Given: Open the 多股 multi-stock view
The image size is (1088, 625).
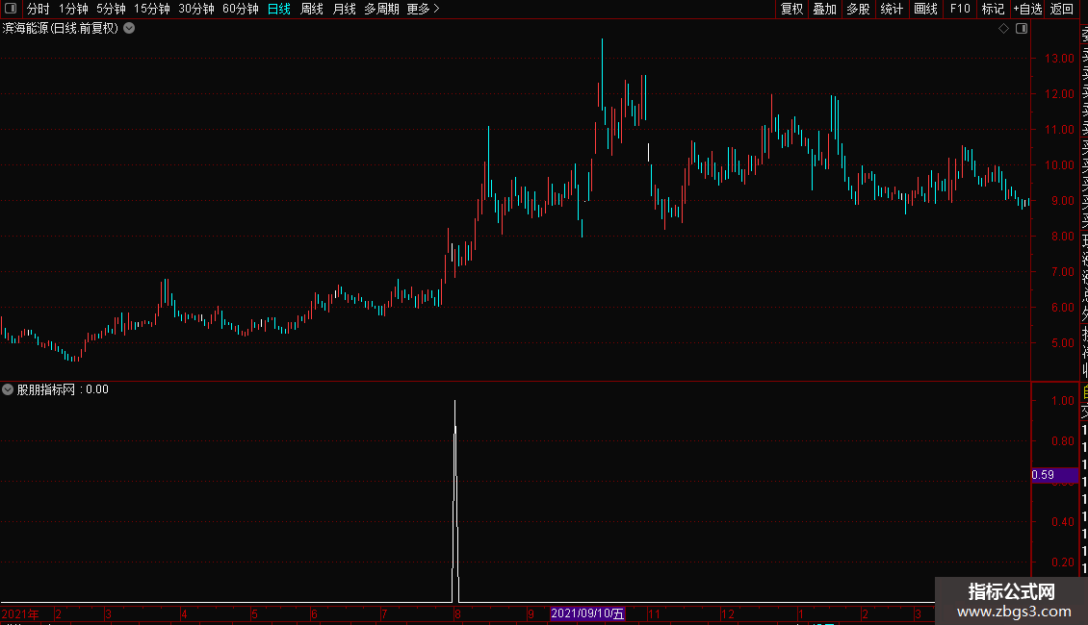Looking at the screenshot, I should [x=858, y=9].
